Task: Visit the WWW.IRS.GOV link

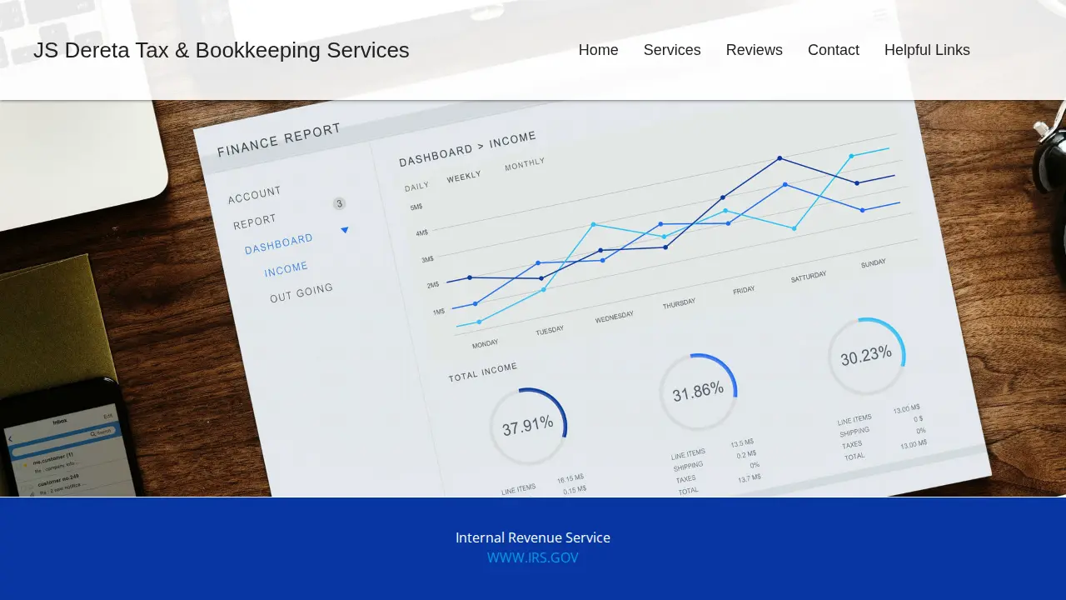Action: (x=533, y=557)
